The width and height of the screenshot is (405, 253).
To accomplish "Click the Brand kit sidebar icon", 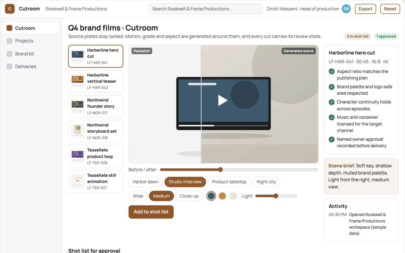I will (x=9, y=54).
